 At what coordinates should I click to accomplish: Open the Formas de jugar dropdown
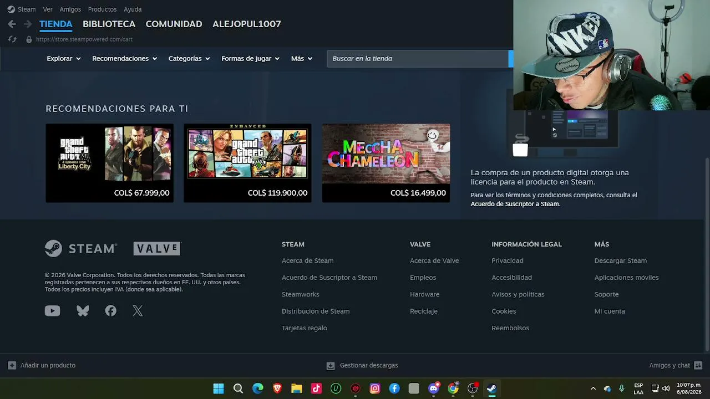[250, 58]
